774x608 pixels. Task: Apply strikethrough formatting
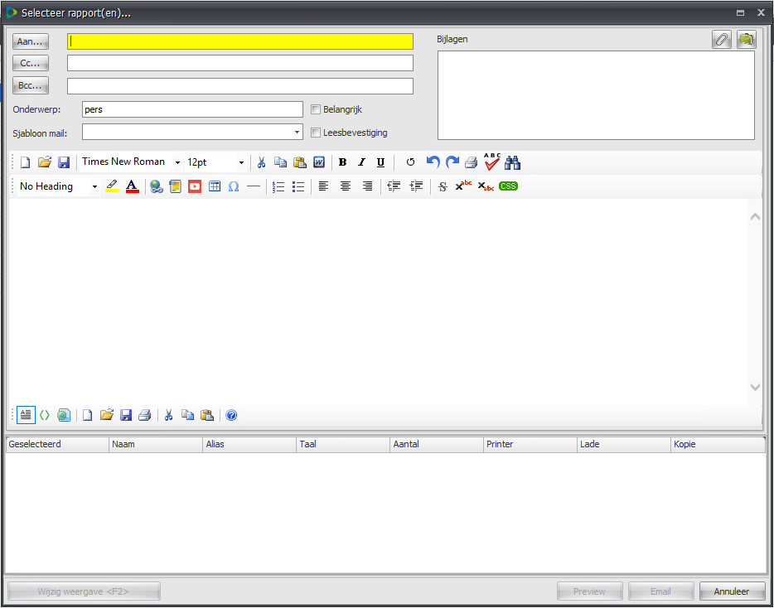[x=443, y=186]
